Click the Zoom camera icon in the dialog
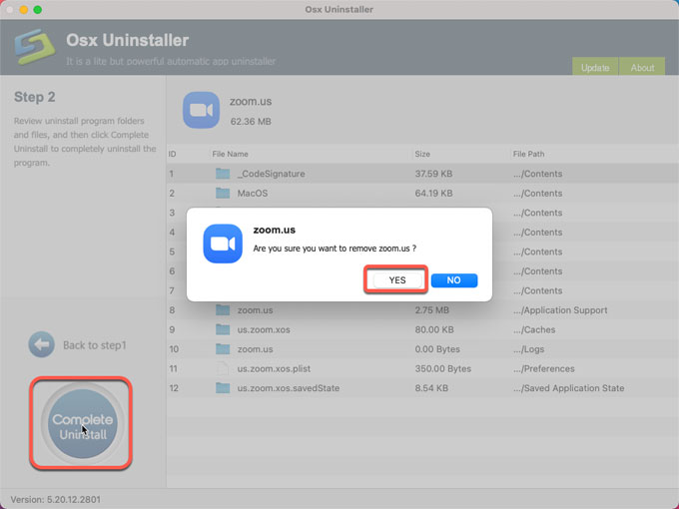The image size is (679, 509). pos(223,244)
